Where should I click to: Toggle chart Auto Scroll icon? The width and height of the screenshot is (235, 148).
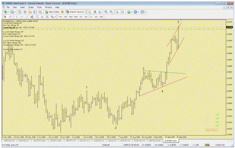[x=117, y=12]
